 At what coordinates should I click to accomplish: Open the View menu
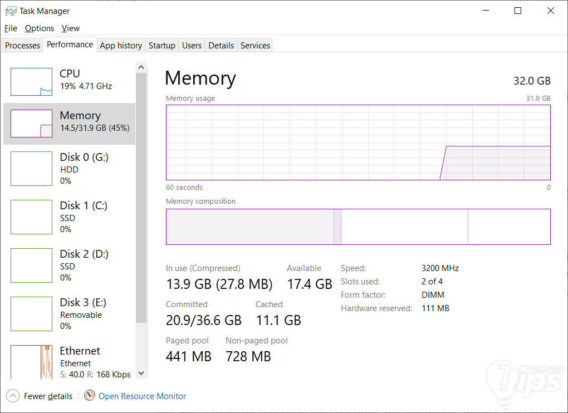(x=71, y=28)
